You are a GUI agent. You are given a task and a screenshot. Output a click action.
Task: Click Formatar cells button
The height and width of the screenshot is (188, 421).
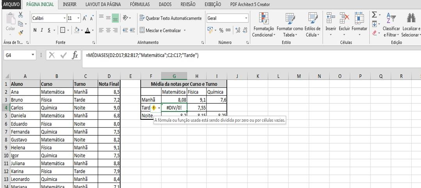pos(359,25)
